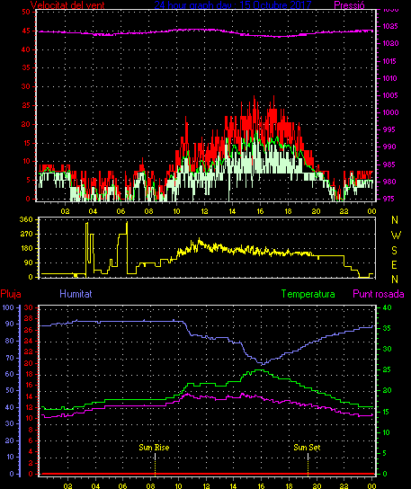Click '35' on the wind speed axis
411x489 pixels.
click(26, 67)
